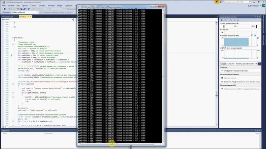The image size is (266, 149).
Task: Click the Save file toolbar icon
Action: coord(21,9)
